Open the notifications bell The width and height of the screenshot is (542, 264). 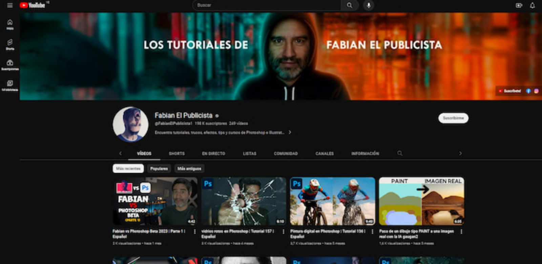click(533, 5)
